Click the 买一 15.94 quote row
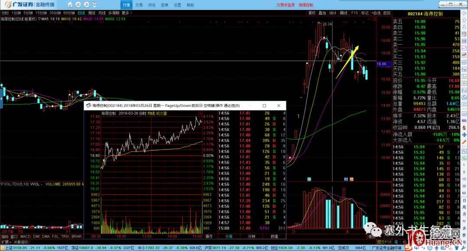Image resolution: width=468 pixels, height=251 pixels. click(x=426, y=51)
